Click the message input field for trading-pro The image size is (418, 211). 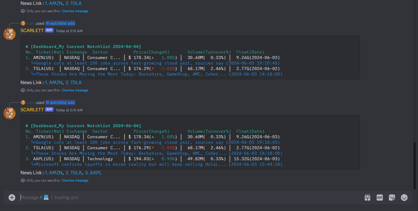pos(190,198)
